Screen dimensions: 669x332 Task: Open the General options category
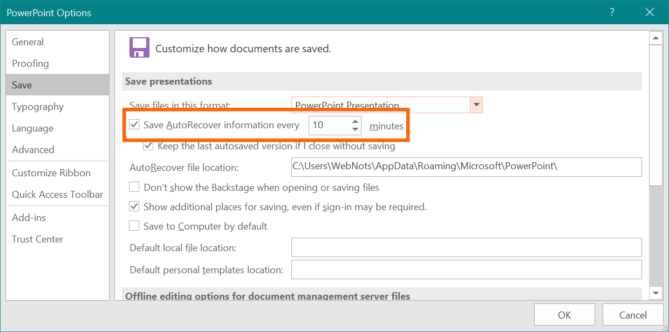coord(28,42)
